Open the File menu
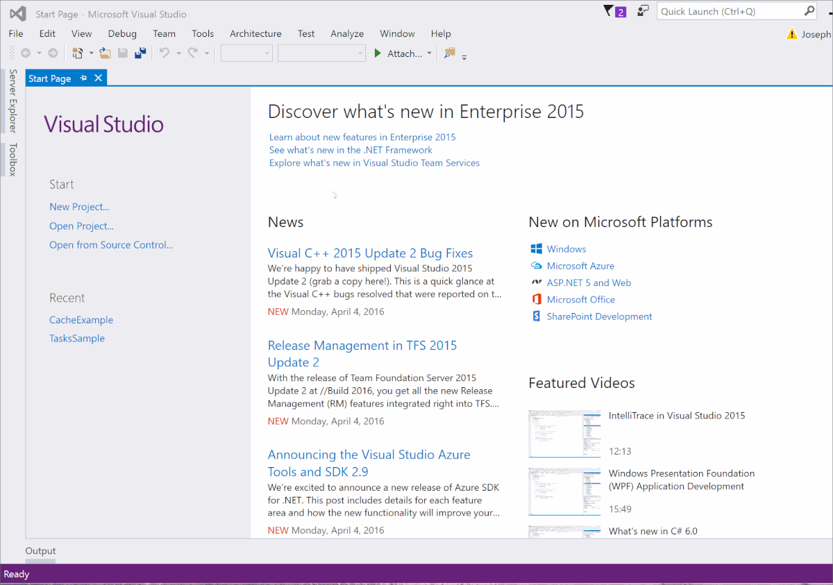This screenshot has width=833, height=585. [x=16, y=33]
